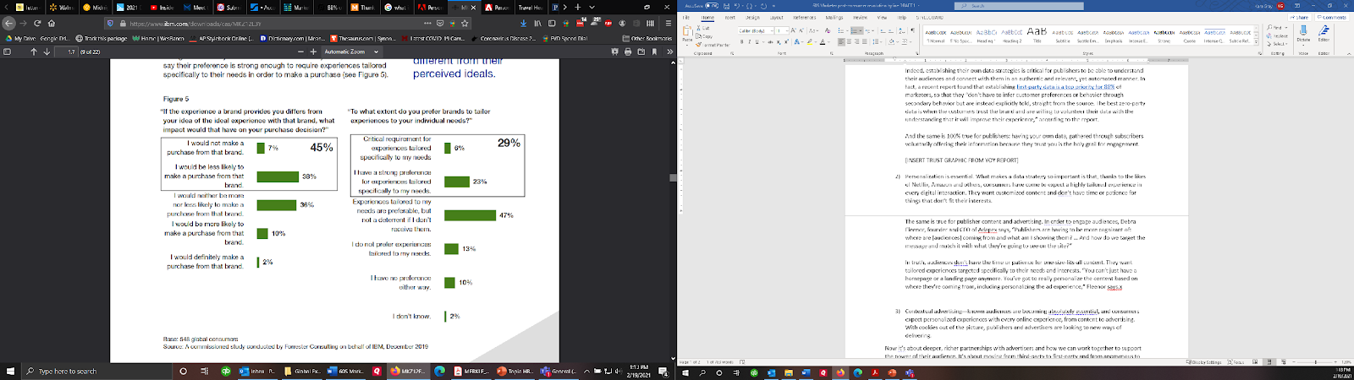Open the Firefox hamburger menu
Viewport: 1354px width, 380px height.
click(x=669, y=24)
